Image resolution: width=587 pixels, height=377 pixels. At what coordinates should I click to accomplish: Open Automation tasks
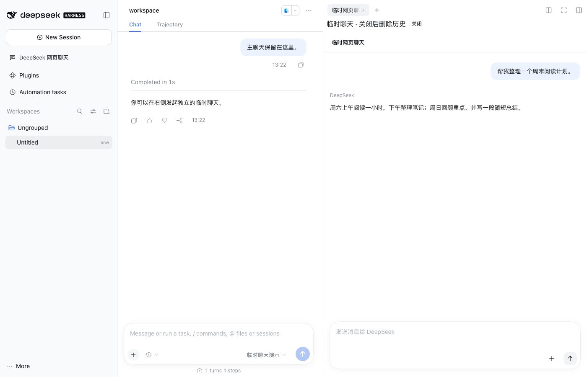tap(59, 92)
